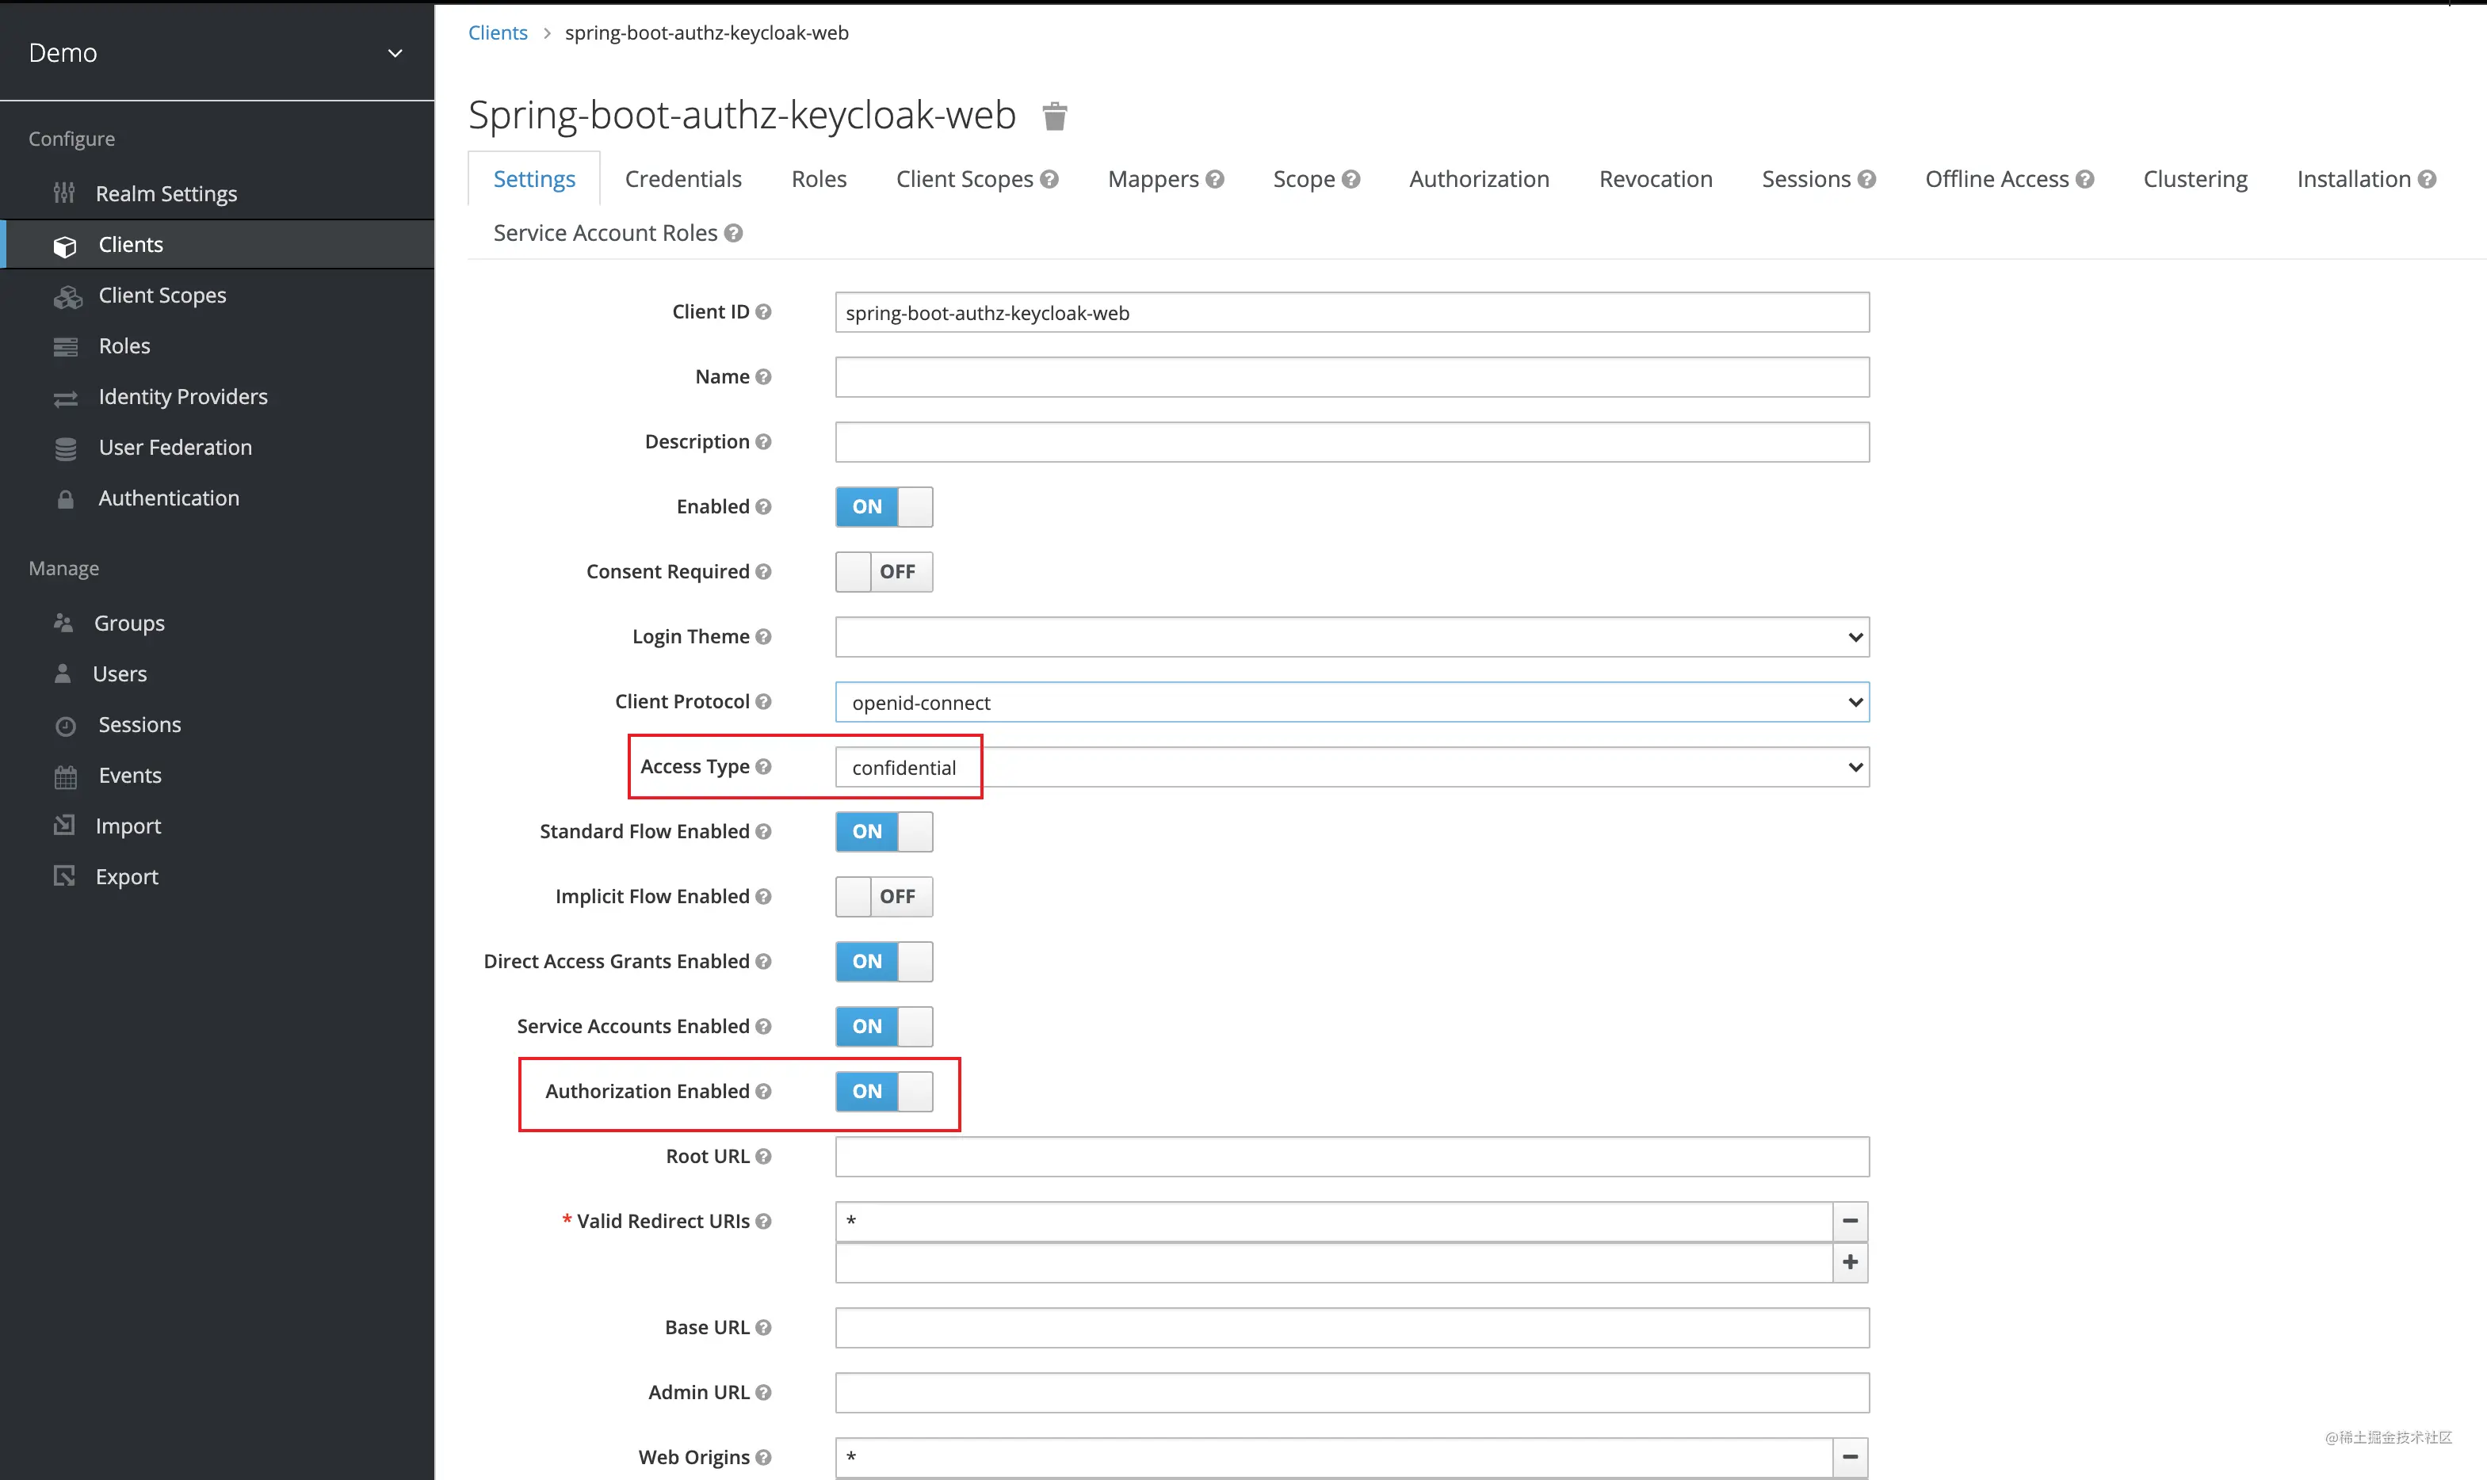This screenshot has width=2487, height=1480.
Task: Show help icon beside Service Account Roles
Action: [733, 234]
